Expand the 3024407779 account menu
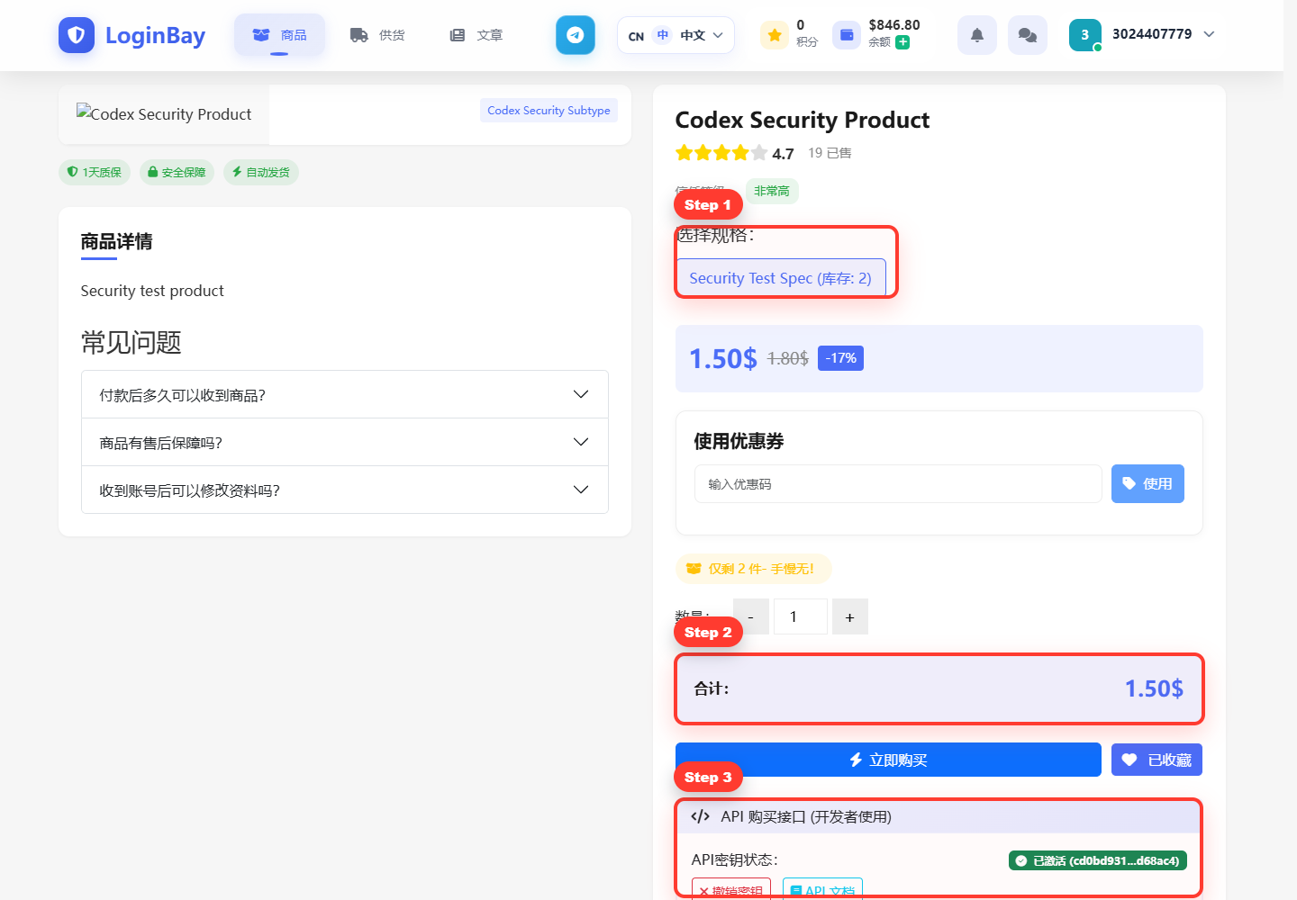1297x900 pixels. (x=1164, y=34)
